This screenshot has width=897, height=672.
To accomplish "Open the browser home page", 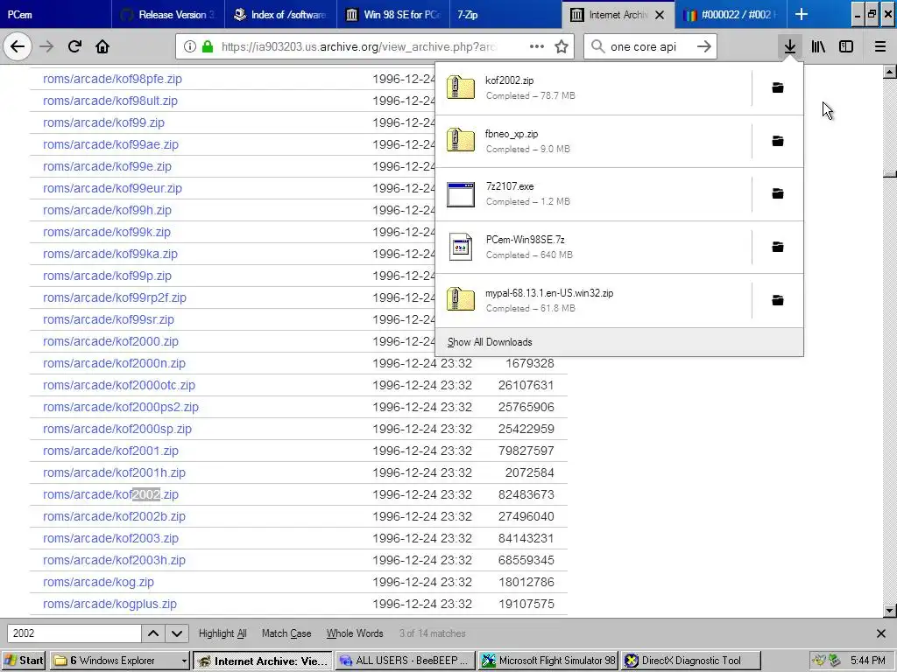I will [x=102, y=46].
